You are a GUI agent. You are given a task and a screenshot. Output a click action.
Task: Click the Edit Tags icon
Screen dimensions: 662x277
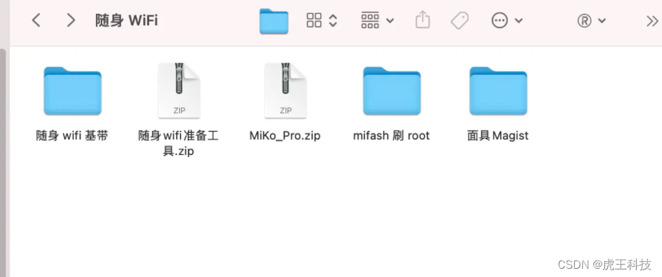[460, 21]
